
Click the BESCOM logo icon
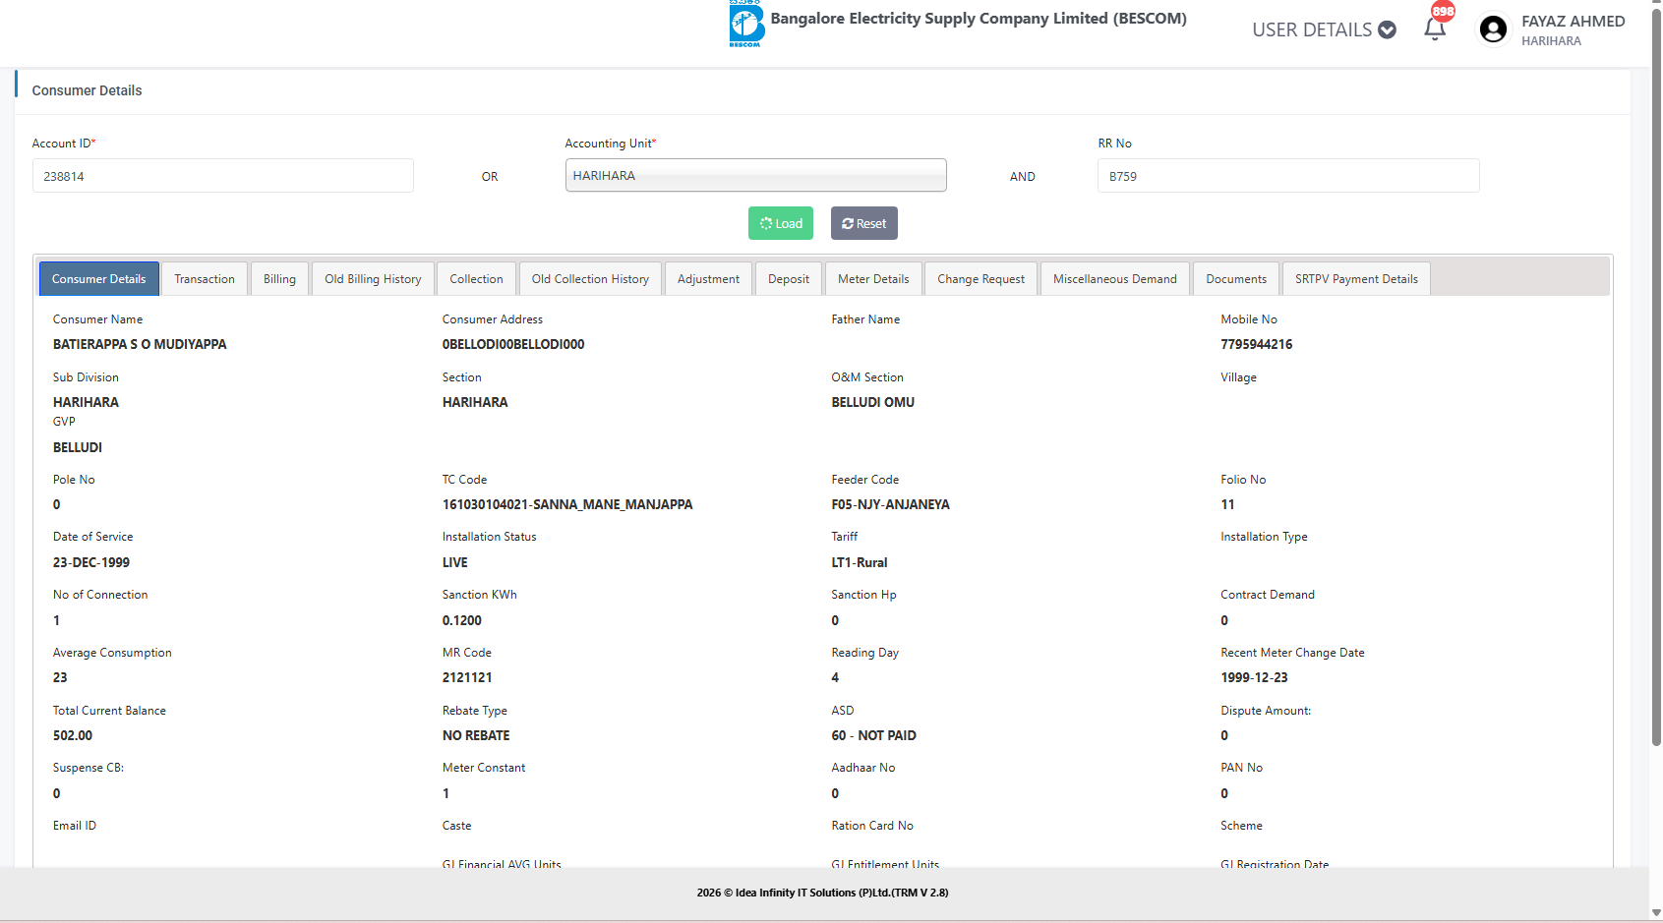point(746,24)
